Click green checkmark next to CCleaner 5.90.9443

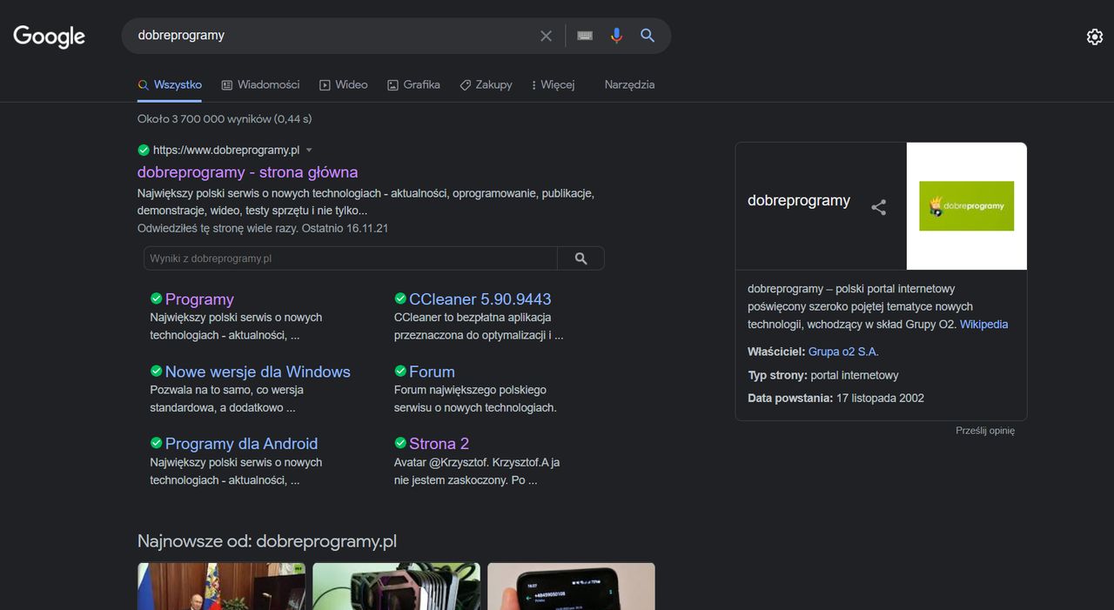click(x=400, y=298)
